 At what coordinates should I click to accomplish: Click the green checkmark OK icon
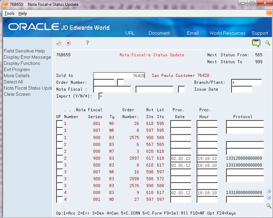[x=59, y=43]
